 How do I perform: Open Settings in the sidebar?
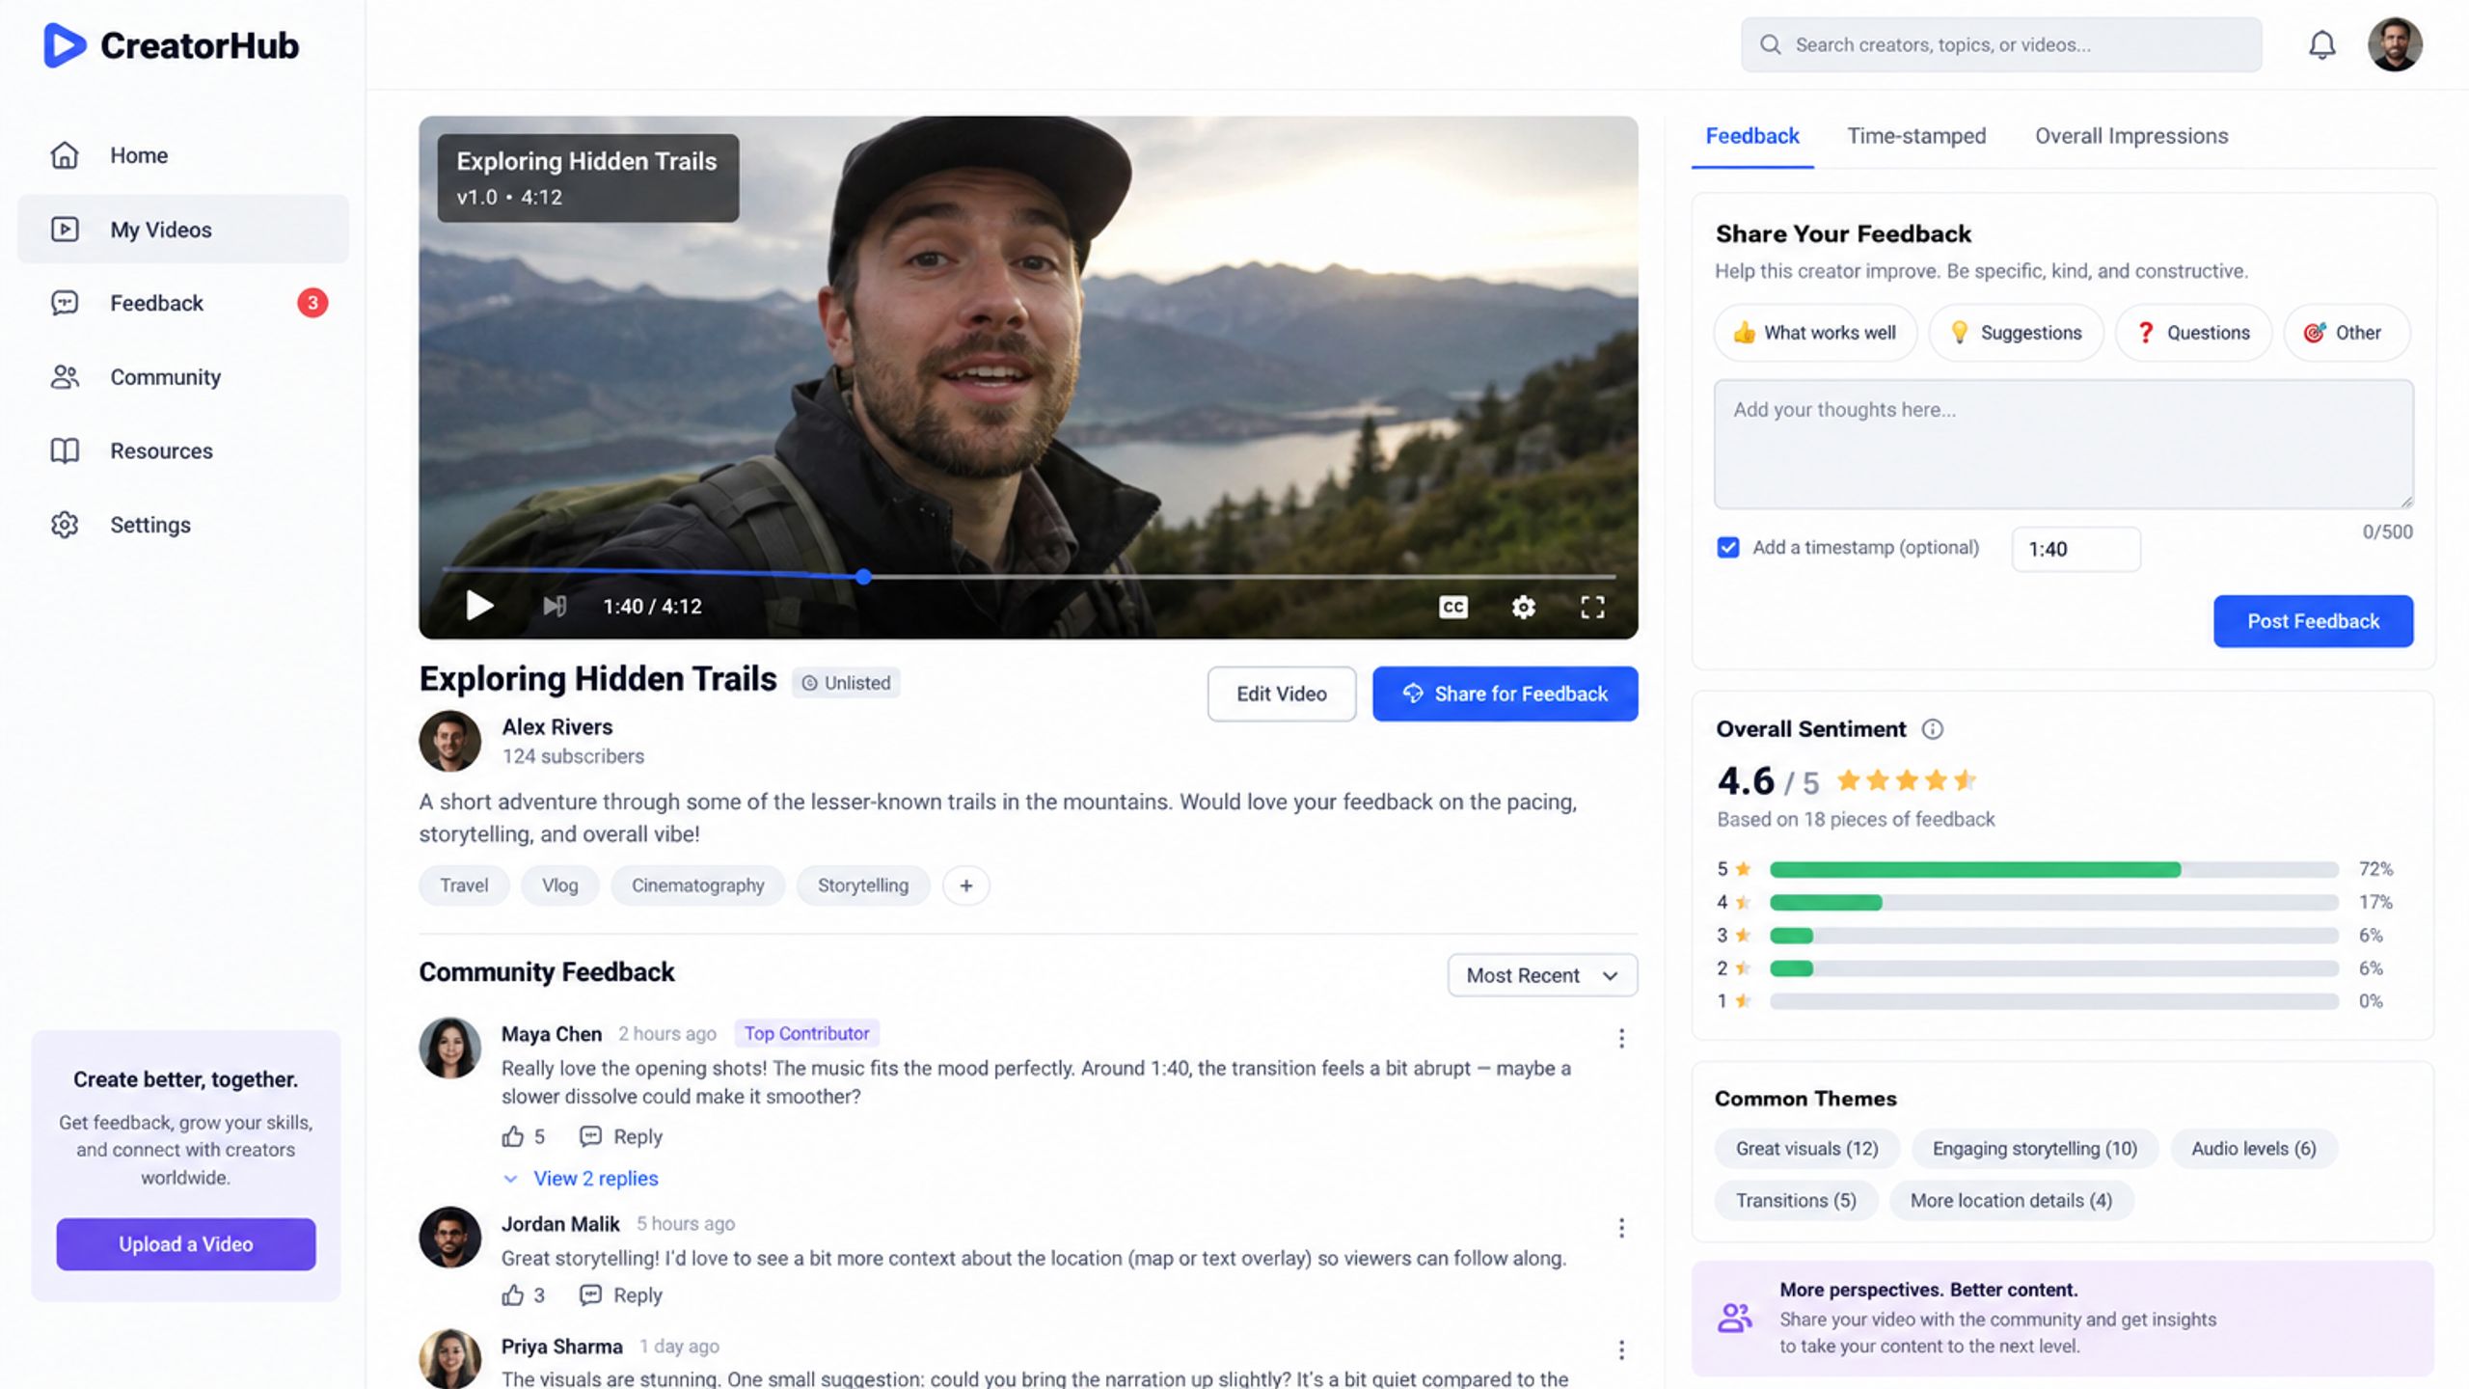point(183,525)
